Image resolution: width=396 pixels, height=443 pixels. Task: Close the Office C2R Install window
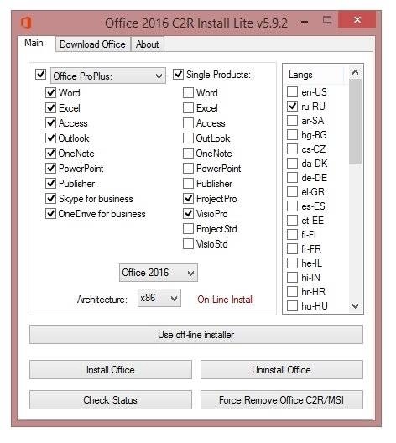pos(357,19)
